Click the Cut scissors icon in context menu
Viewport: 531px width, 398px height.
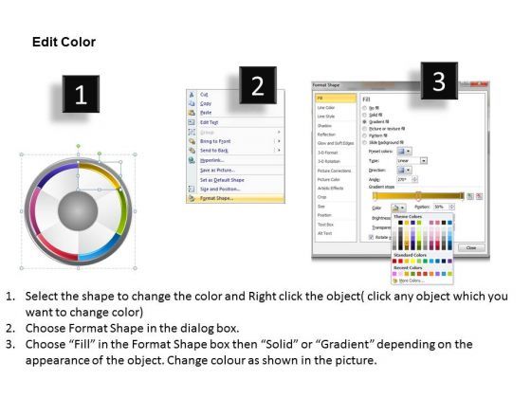(x=192, y=95)
